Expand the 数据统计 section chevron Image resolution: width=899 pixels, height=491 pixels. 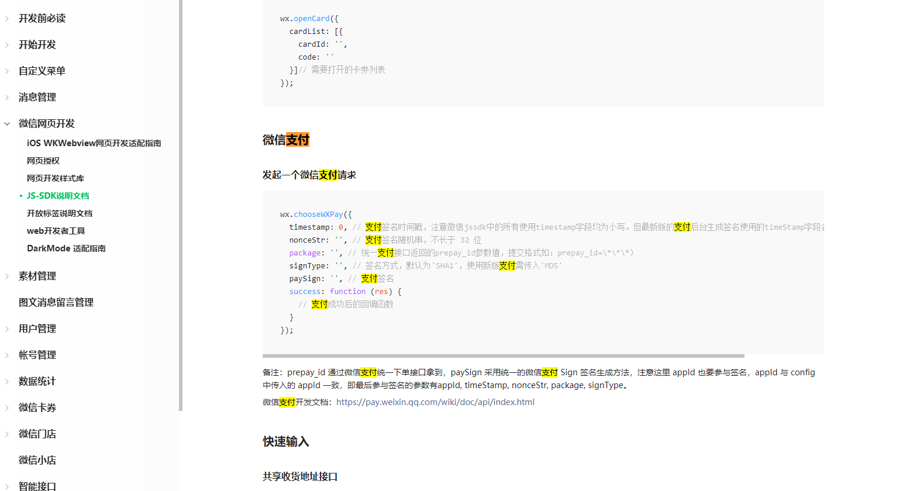coord(7,382)
